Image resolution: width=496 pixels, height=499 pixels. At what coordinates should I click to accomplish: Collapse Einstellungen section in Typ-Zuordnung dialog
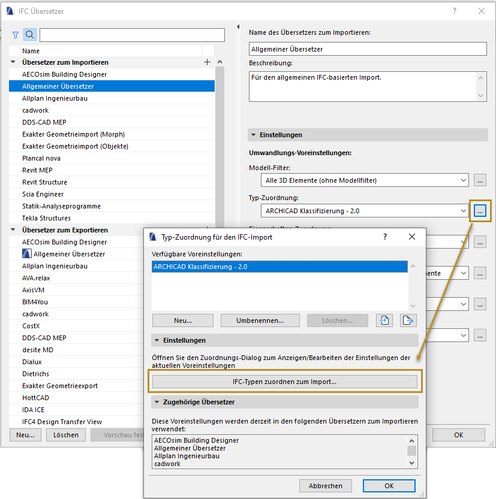point(157,340)
